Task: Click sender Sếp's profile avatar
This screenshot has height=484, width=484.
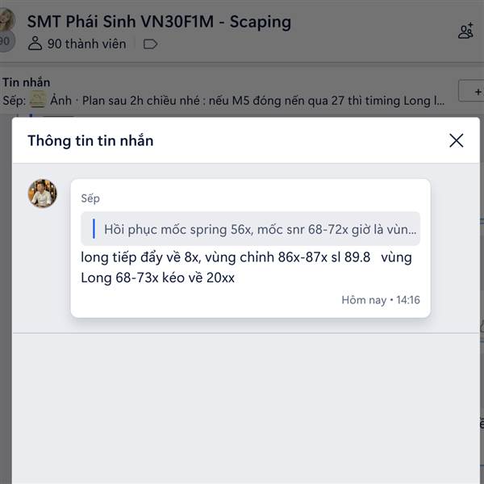Action: click(42, 194)
